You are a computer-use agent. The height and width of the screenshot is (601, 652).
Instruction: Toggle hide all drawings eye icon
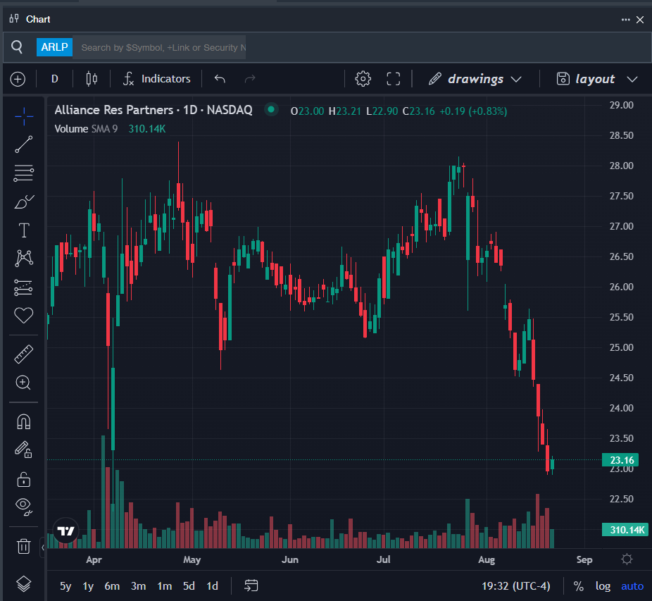coord(24,507)
